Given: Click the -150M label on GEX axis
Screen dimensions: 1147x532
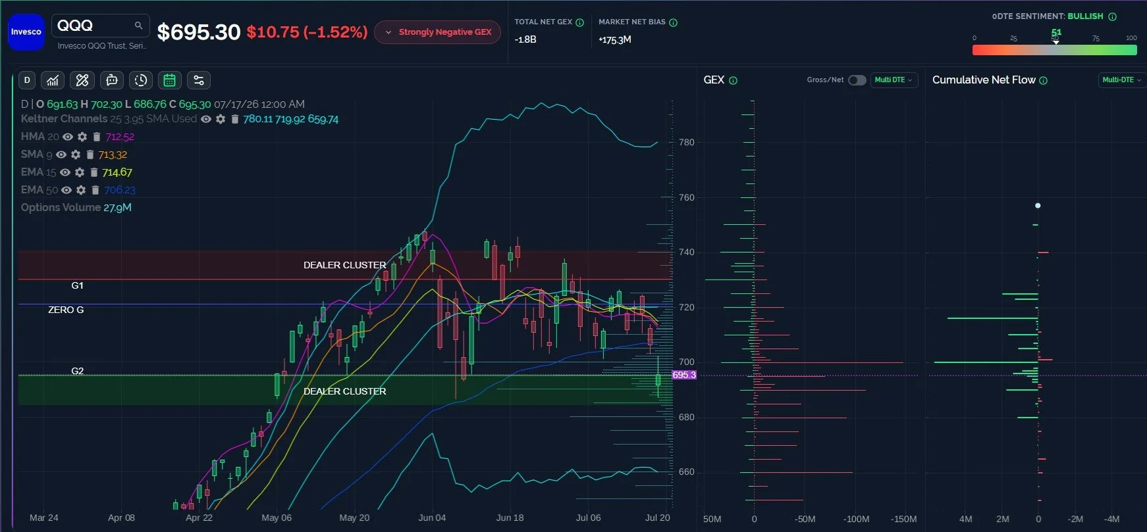Looking at the screenshot, I should coord(903,519).
